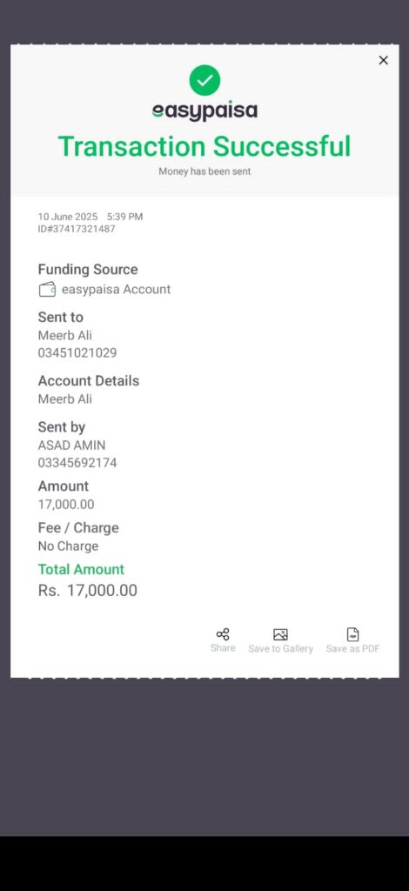This screenshot has width=409, height=891.
Task: Tap the Save as PDF document icon
Action: click(352, 634)
